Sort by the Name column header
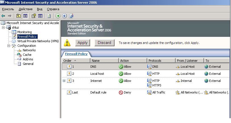The image size is (231, 123). click(x=105, y=61)
